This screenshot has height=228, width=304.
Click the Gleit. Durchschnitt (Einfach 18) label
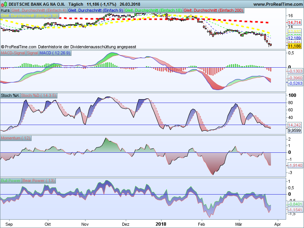pos(154,11)
